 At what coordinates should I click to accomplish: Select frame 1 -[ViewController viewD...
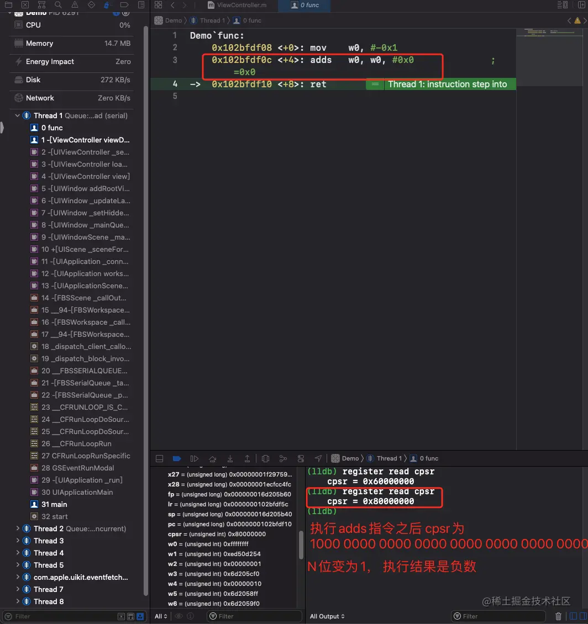(x=80, y=140)
